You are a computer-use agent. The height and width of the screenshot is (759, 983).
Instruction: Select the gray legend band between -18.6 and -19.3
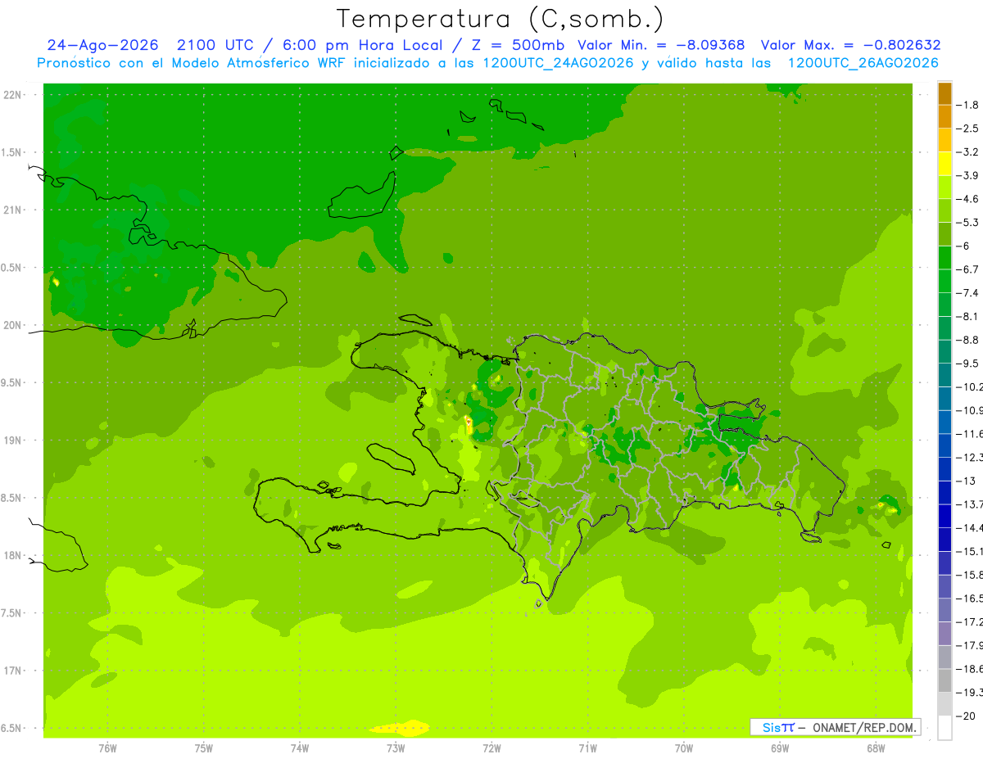pyautogui.click(x=944, y=680)
